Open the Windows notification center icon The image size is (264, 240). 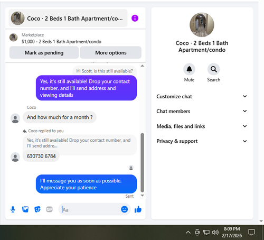click(251, 232)
